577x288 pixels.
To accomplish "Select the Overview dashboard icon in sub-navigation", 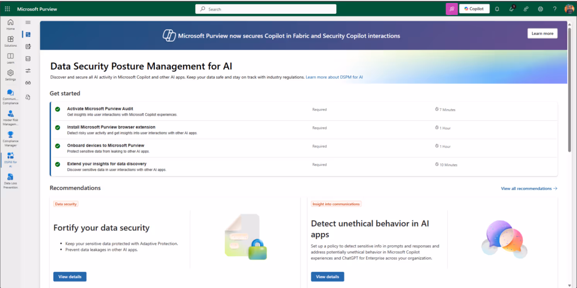I will coord(28,34).
